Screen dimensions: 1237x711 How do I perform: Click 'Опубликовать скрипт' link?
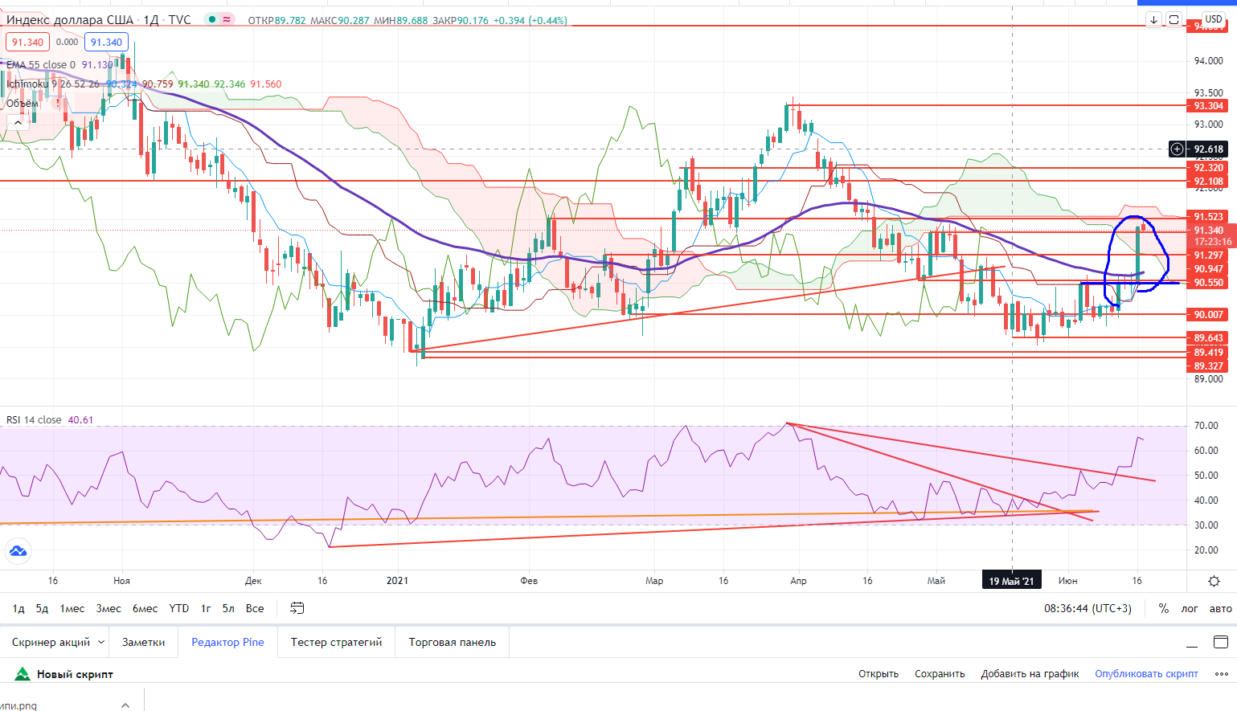1146,674
